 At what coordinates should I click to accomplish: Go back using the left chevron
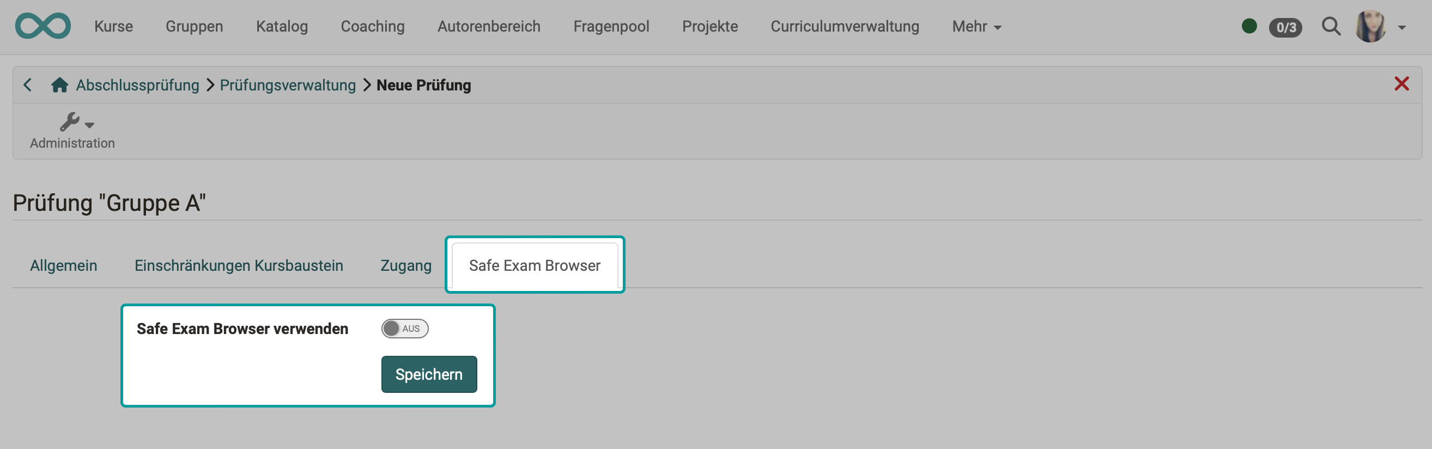(27, 85)
